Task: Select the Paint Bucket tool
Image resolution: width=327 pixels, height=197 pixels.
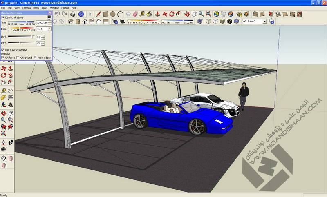Action: 149,14
